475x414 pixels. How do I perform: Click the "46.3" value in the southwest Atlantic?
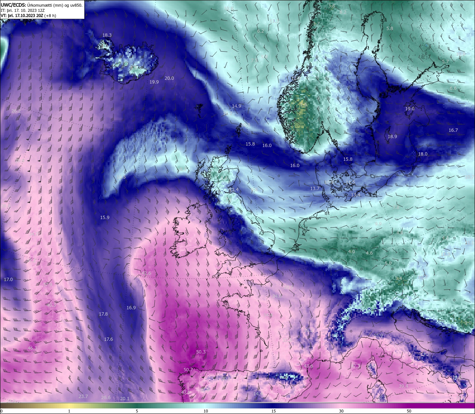click(x=32, y=348)
